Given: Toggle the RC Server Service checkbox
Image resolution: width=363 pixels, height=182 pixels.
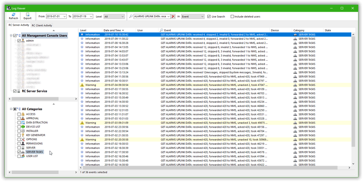Looking at the screenshot, I should (x=15, y=91).
